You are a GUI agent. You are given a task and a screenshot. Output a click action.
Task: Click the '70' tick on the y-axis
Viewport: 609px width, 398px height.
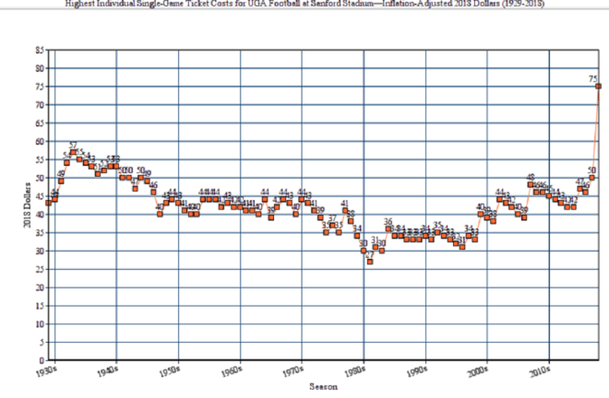[40, 105]
